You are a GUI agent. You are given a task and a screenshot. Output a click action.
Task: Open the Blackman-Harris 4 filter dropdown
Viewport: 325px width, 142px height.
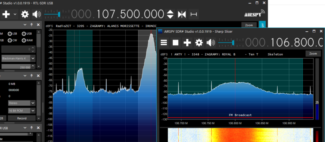click(18, 58)
